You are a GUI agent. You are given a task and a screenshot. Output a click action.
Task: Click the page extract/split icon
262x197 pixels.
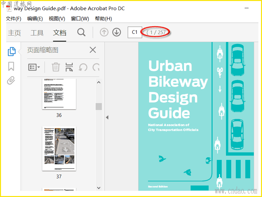point(69,67)
